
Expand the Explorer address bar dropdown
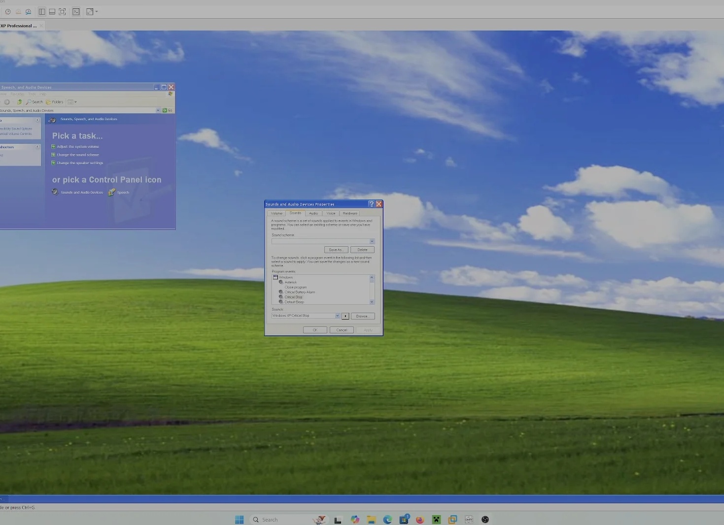158,110
